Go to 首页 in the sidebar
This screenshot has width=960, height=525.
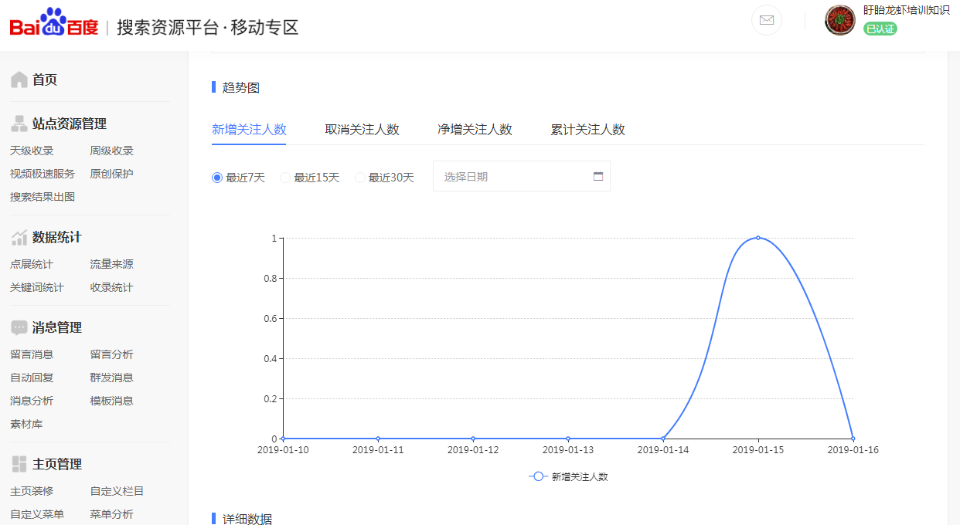pyautogui.click(x=45, y=80)
